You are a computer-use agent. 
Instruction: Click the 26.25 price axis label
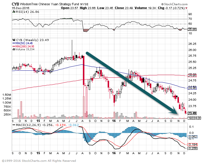click(192, 44)
